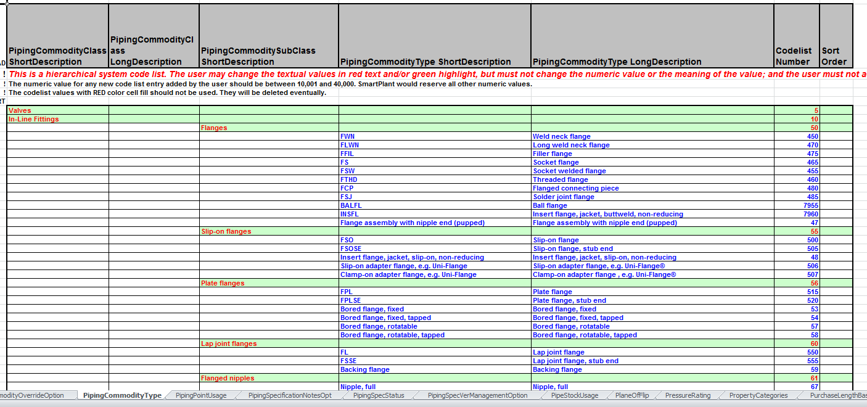
Task: Select the Codelist Number column header cell
Action: tap(797, 36)
